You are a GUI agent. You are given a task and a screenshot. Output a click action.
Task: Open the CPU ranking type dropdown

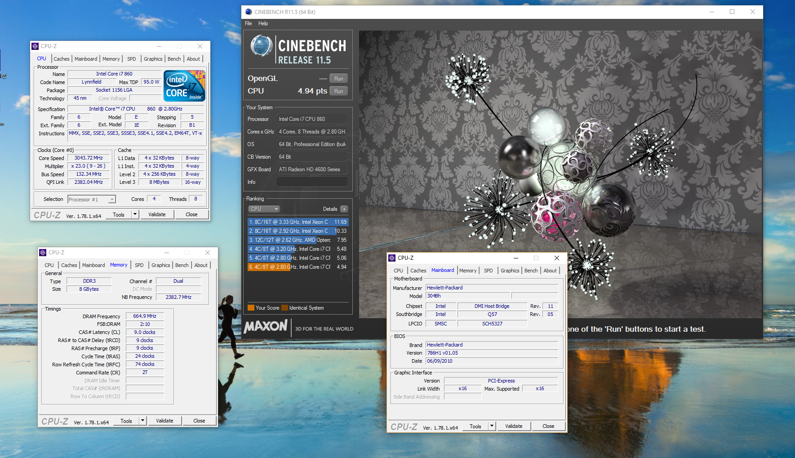point(264,209)
